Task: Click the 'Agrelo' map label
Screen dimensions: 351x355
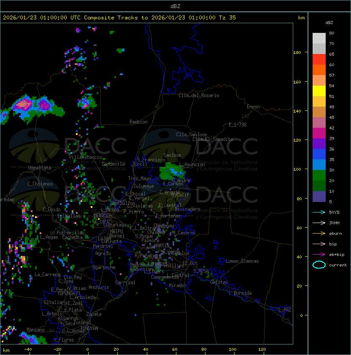Action: click(103, 253)
